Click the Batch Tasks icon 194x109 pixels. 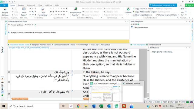coord(24,9)
